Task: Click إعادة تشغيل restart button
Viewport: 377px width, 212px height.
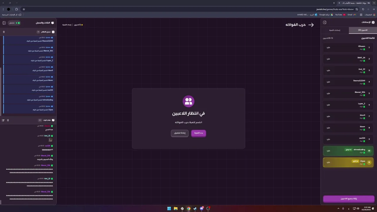Action: 180,133
